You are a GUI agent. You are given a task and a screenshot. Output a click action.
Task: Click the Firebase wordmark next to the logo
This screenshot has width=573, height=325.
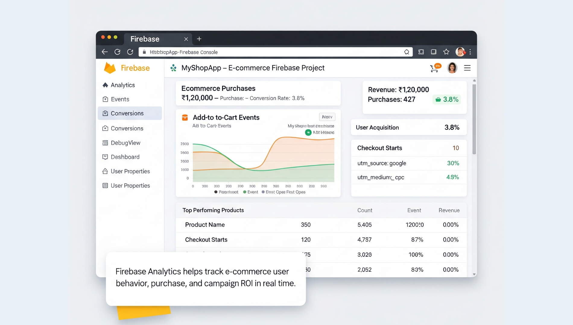[135, 68]
